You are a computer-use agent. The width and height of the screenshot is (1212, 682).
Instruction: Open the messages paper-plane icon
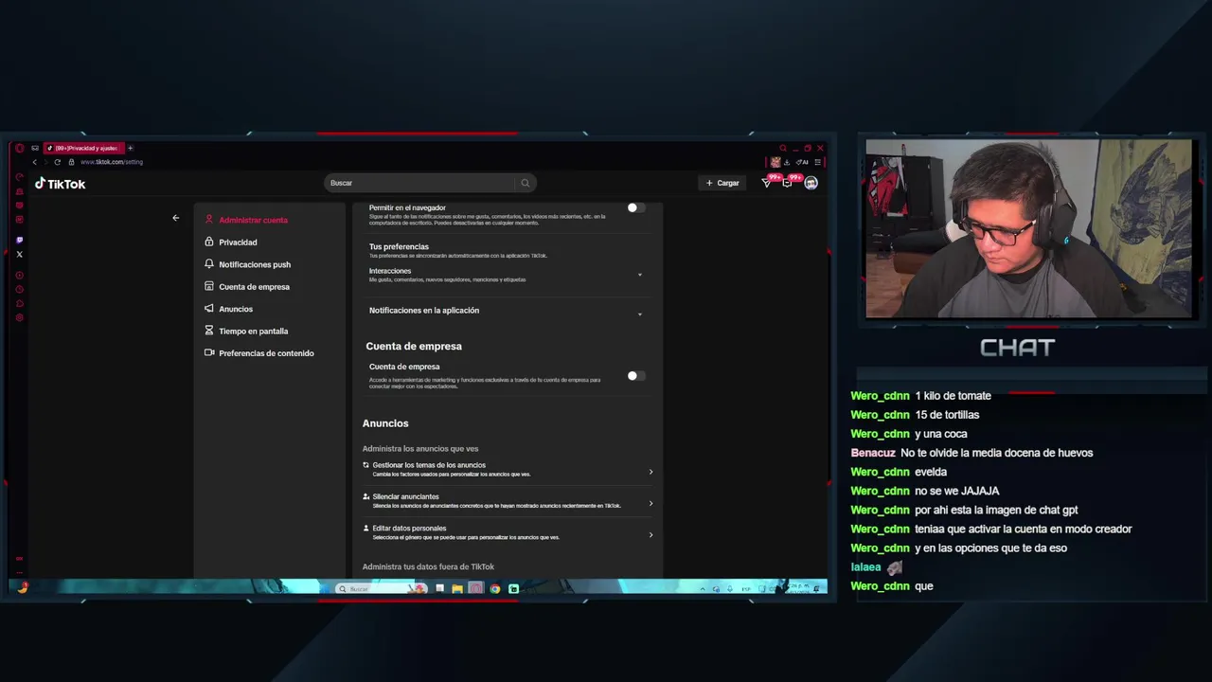[x=767, y=183]
